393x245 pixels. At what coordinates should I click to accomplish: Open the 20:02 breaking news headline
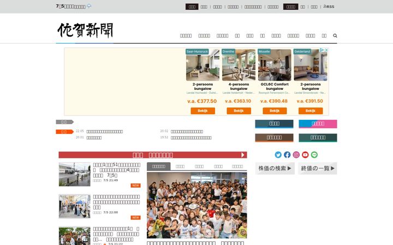(187, 132)
